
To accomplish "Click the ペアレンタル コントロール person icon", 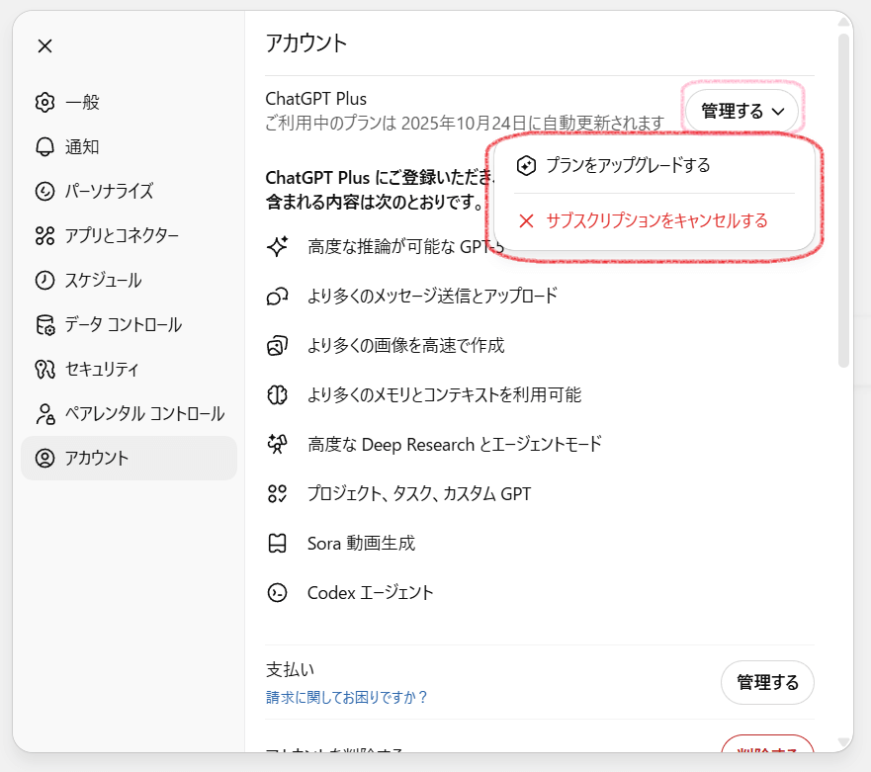I will point(44,414).
